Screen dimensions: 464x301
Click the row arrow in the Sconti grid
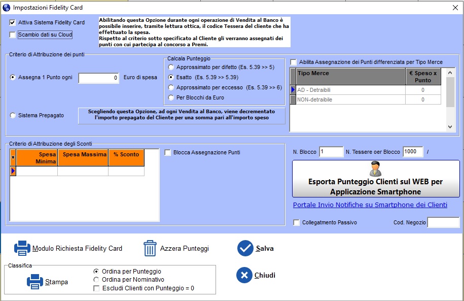(13, 171)
